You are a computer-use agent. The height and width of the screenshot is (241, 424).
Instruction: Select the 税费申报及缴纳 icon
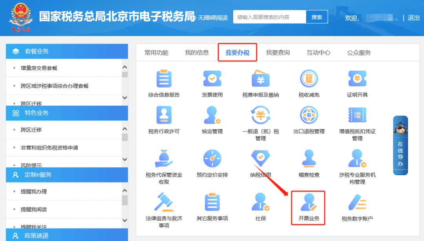coord(261,79)
